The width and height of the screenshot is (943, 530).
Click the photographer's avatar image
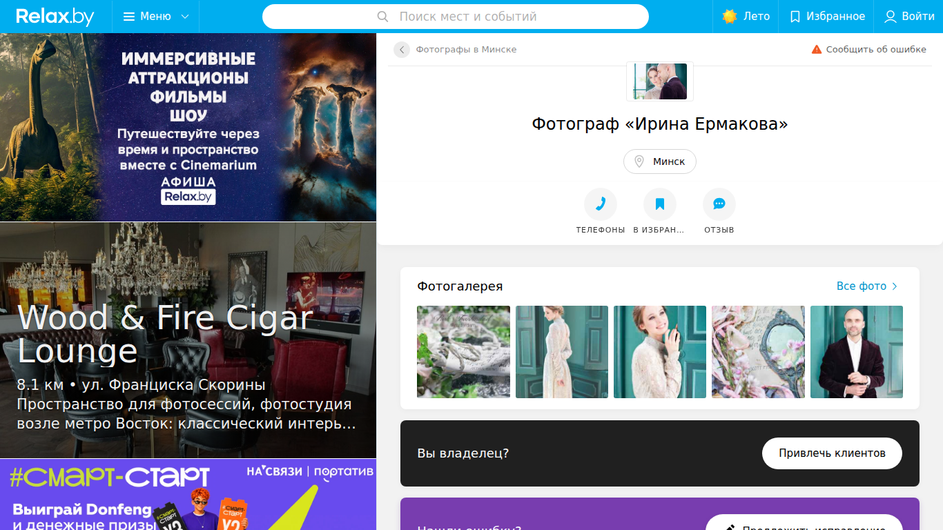click(x=660, y=81)
